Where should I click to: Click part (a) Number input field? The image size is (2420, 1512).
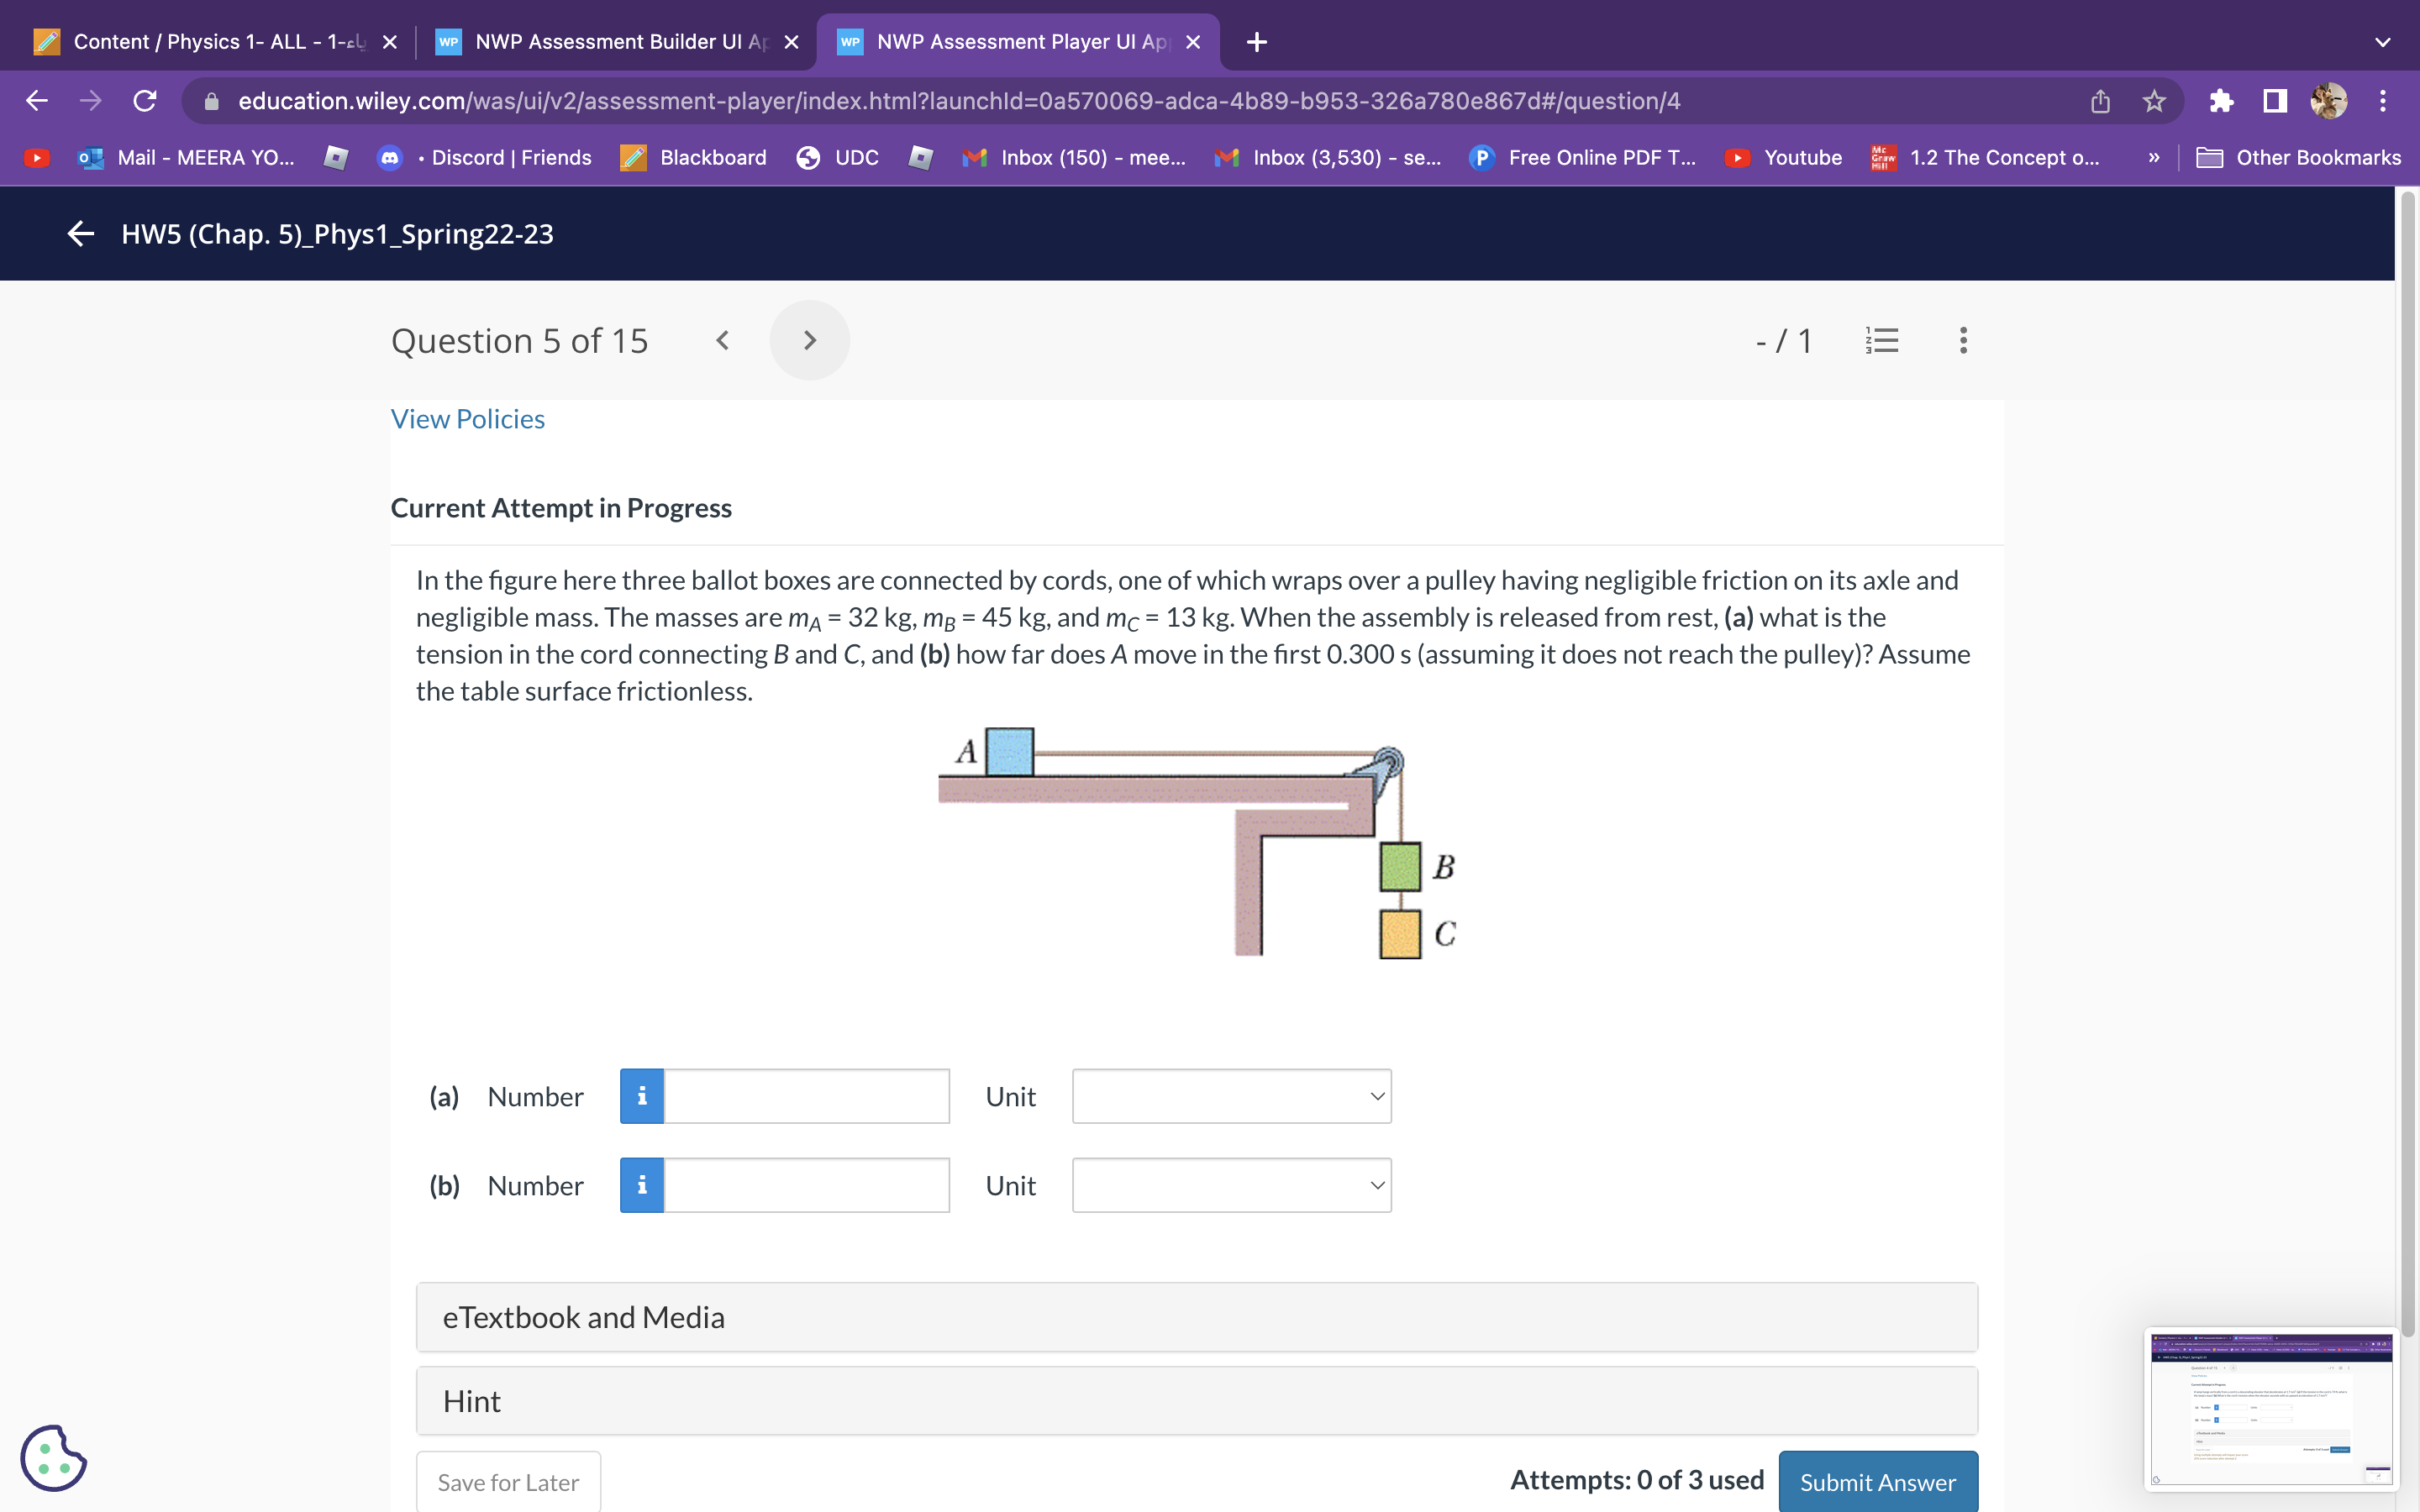tap(806, 1096)
